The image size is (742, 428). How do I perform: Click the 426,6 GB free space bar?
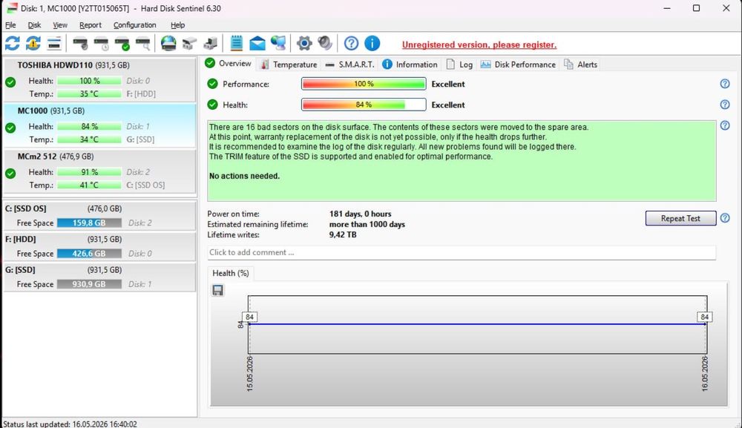[89, 254]
